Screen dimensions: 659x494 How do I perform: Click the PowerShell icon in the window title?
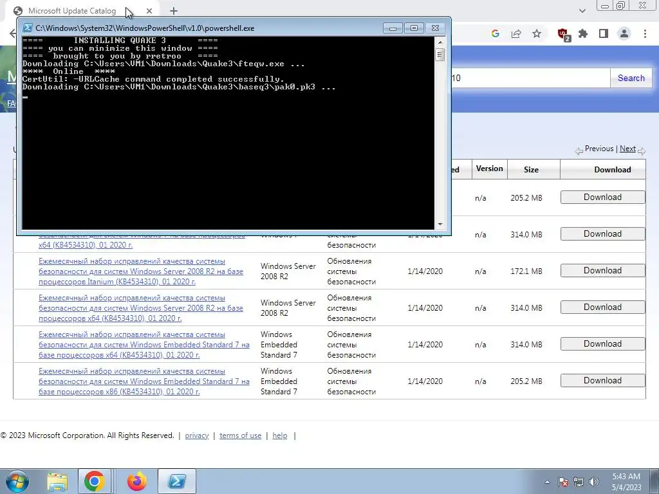point(27,28)
